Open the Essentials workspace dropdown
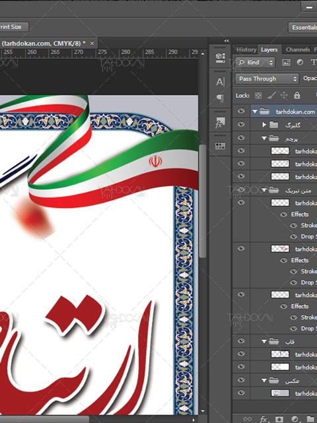This screenshot has height=423, width=317. point(302,28)
